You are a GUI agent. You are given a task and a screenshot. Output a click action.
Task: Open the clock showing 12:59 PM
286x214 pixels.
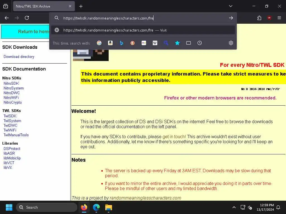(265, 207)
